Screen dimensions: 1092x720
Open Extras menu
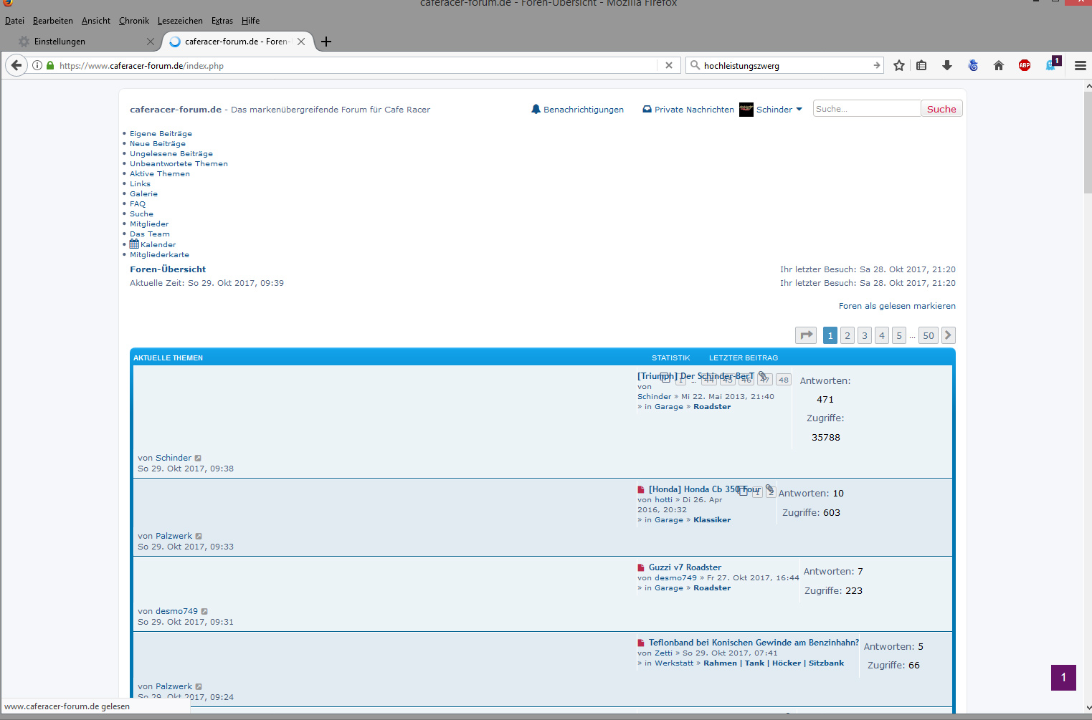(222, 21)
